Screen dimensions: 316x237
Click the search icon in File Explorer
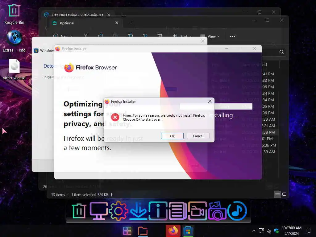coord(281,52)
